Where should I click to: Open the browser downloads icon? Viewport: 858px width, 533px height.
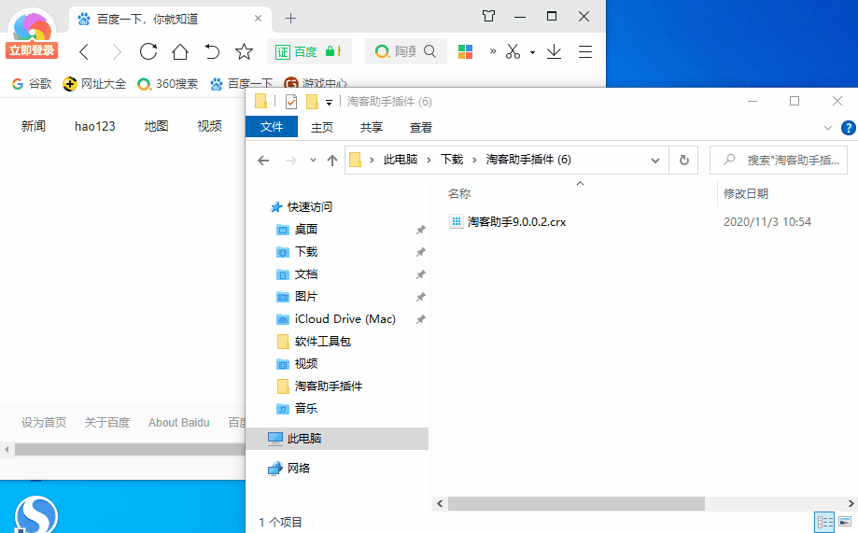coord(554,51)
